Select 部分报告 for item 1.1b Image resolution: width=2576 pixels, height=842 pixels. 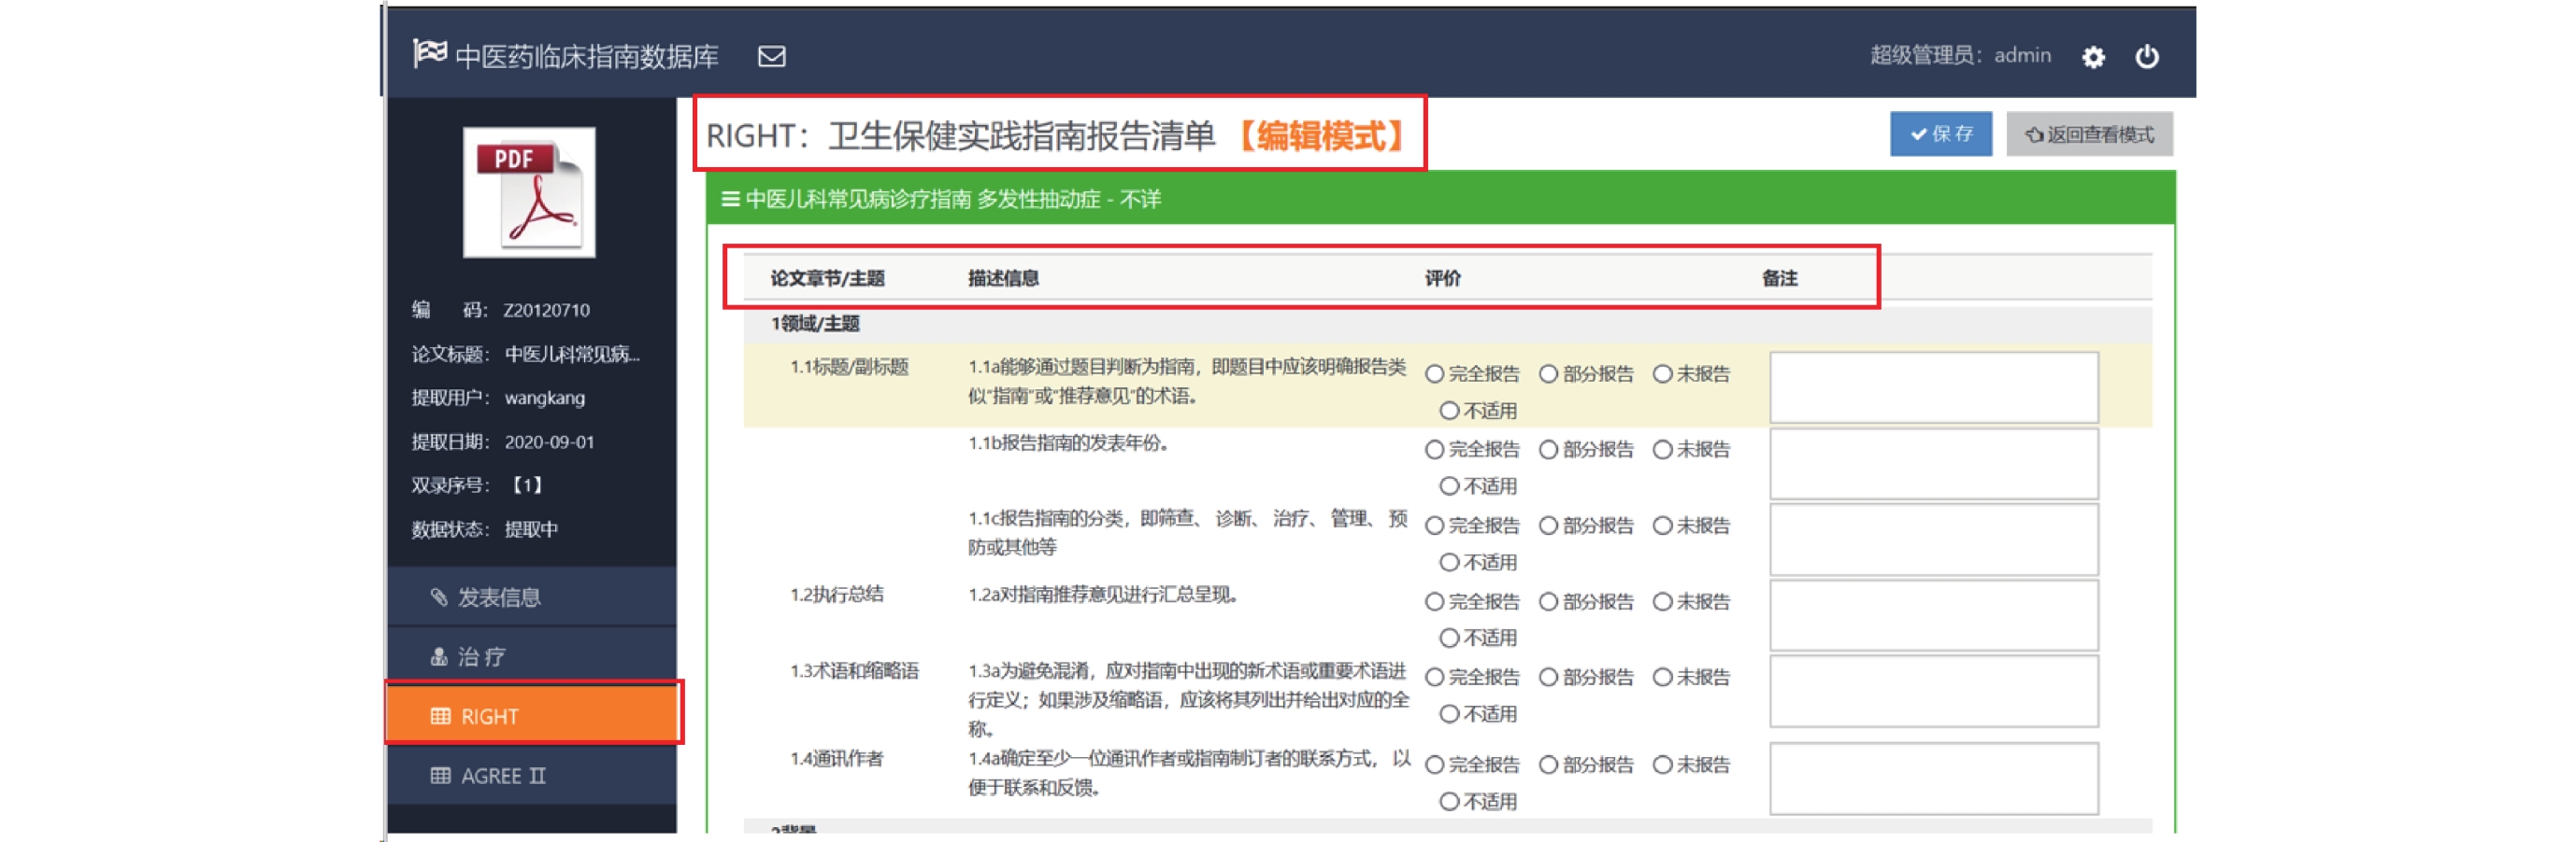pyautogui.click(x=1548, y=449)
